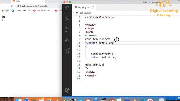View site information for localhost
Screen dimensions: 180x101
tap(18, 6)
